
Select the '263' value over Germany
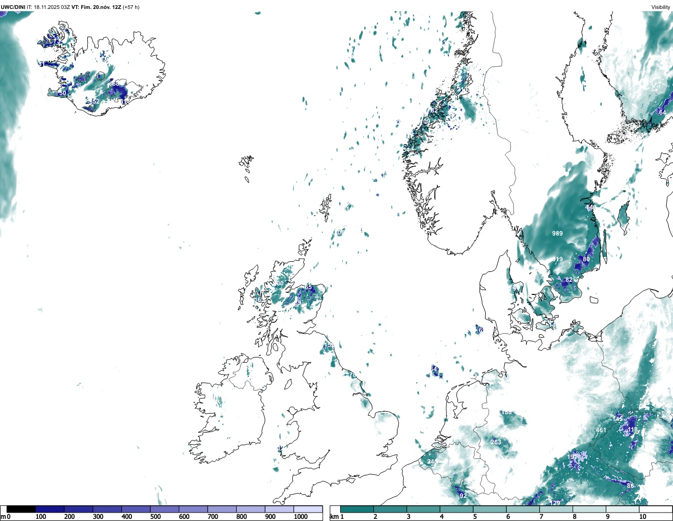tap(496, 442)
